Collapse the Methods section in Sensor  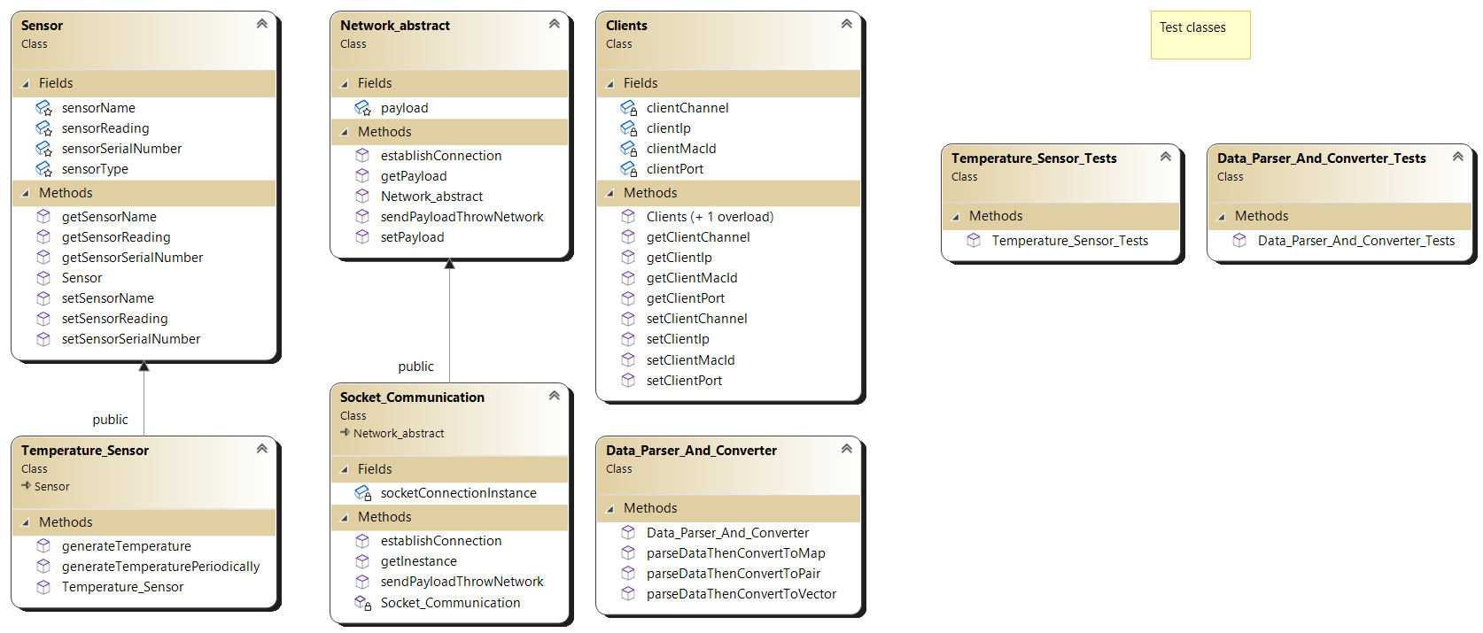[x=26, y=194]
